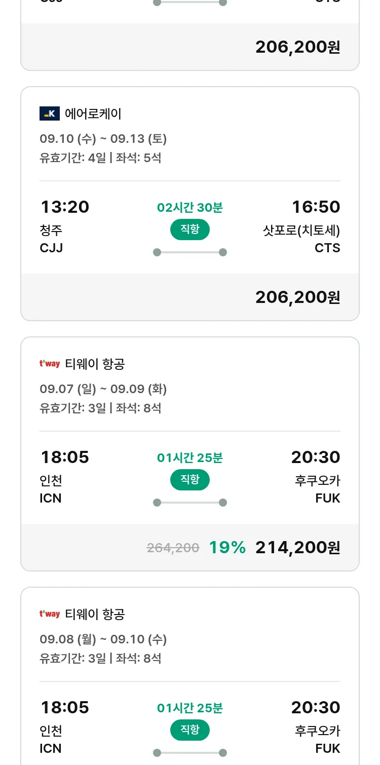Viewport: 380px width, 765px height.
Task: Tap 직항 badge on Cheongju–Sapporo flight
Action: coord(190,230)
